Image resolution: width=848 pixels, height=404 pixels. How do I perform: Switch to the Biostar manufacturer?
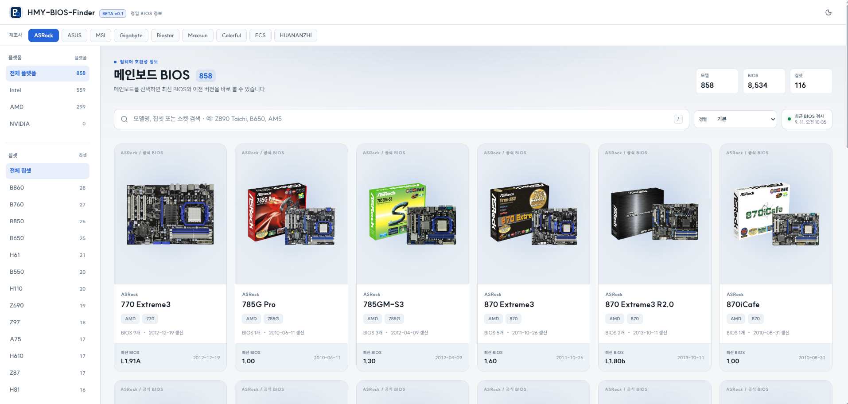tap(165, 35)
